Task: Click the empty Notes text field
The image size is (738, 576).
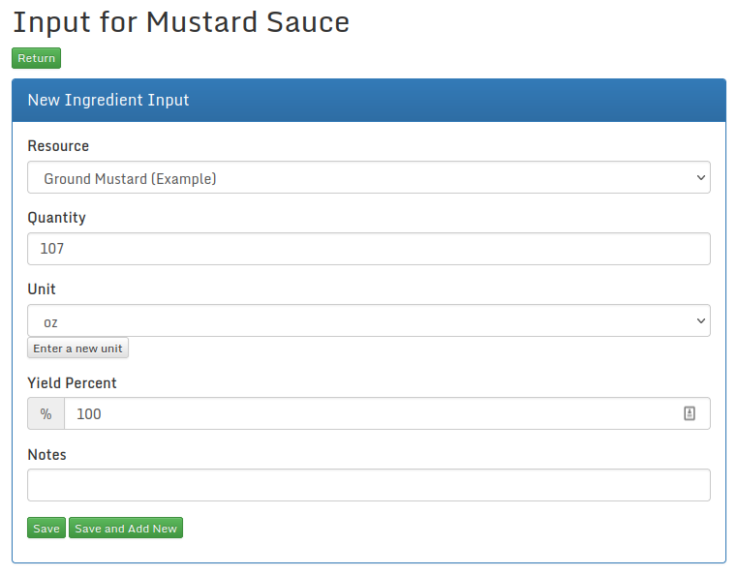Action: (x=368, y=485)
